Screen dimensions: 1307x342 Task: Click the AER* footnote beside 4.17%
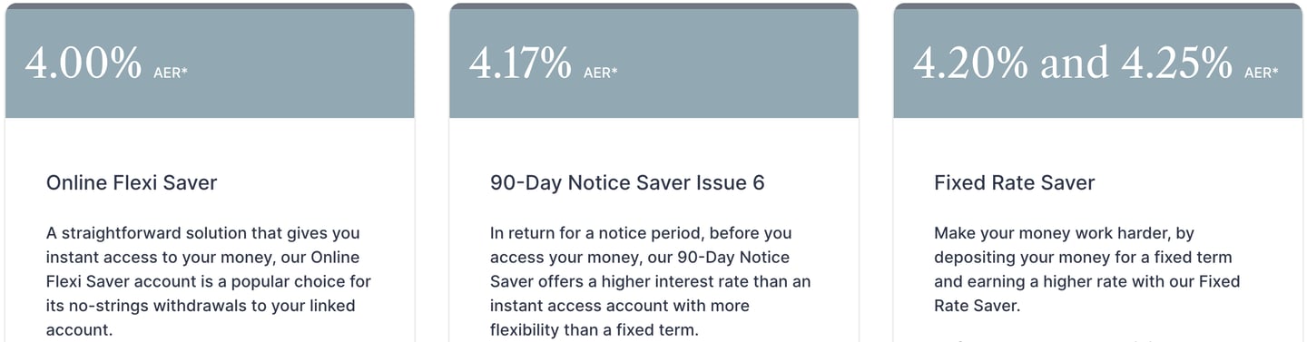(x=600, y=73)
